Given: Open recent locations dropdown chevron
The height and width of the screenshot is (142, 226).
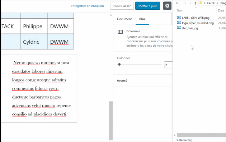Looking at the screenshot, I should (x=190, y=3).
